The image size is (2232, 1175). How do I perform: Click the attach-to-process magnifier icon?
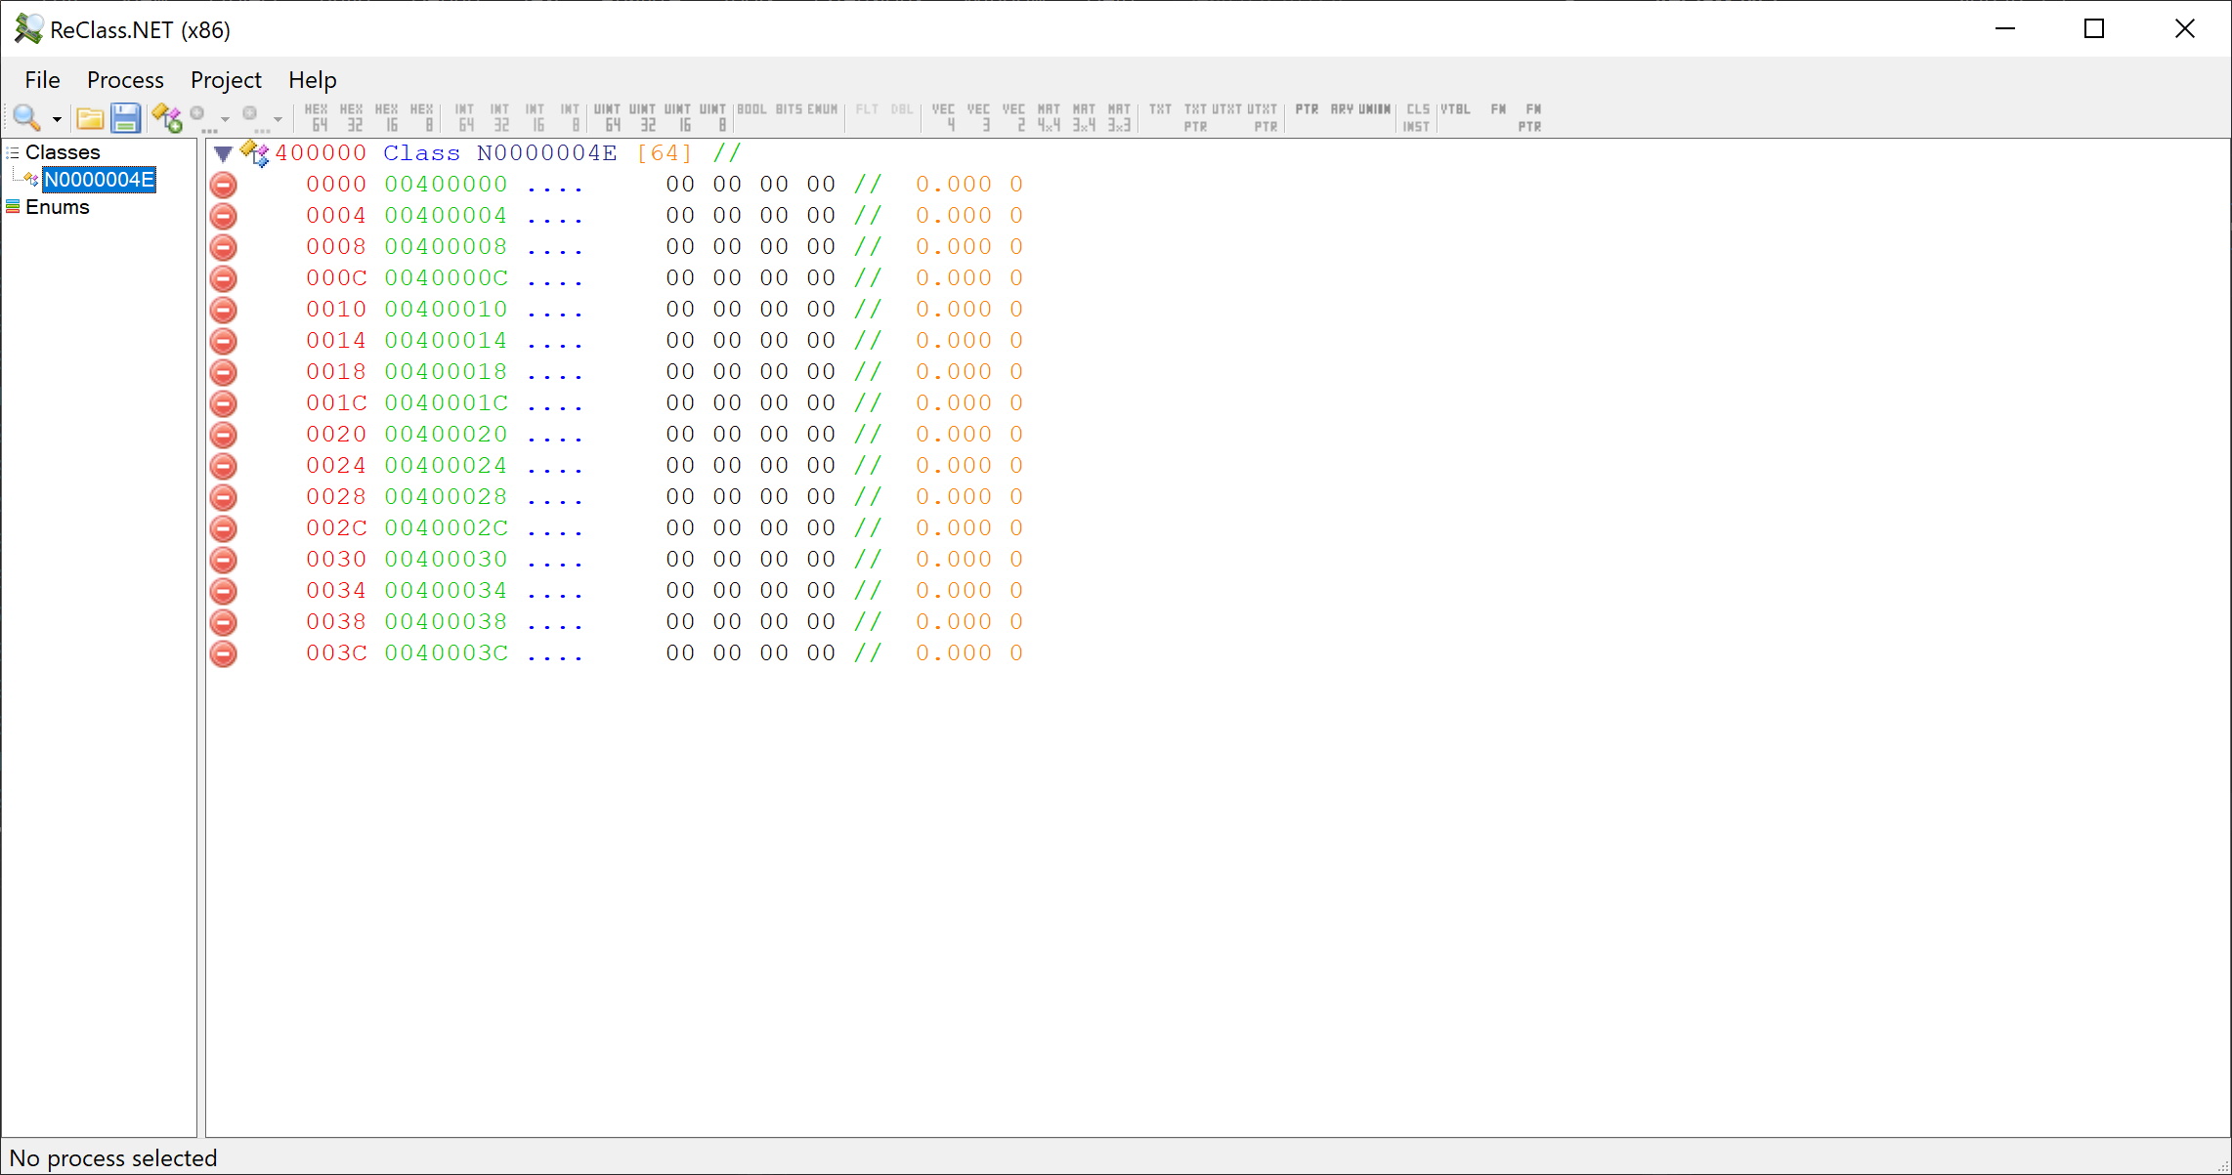pos(25,118)
